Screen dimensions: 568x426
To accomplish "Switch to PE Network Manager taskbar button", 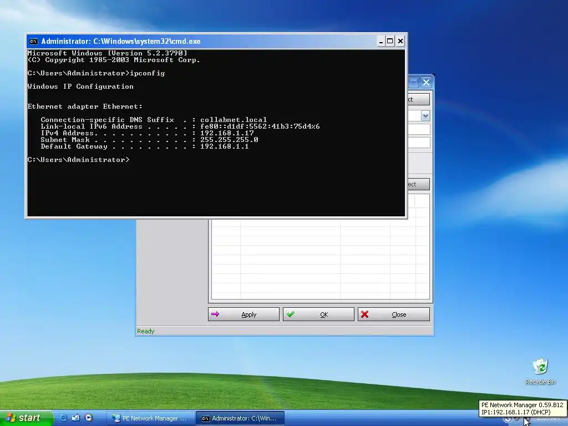I will coord(151,418).
